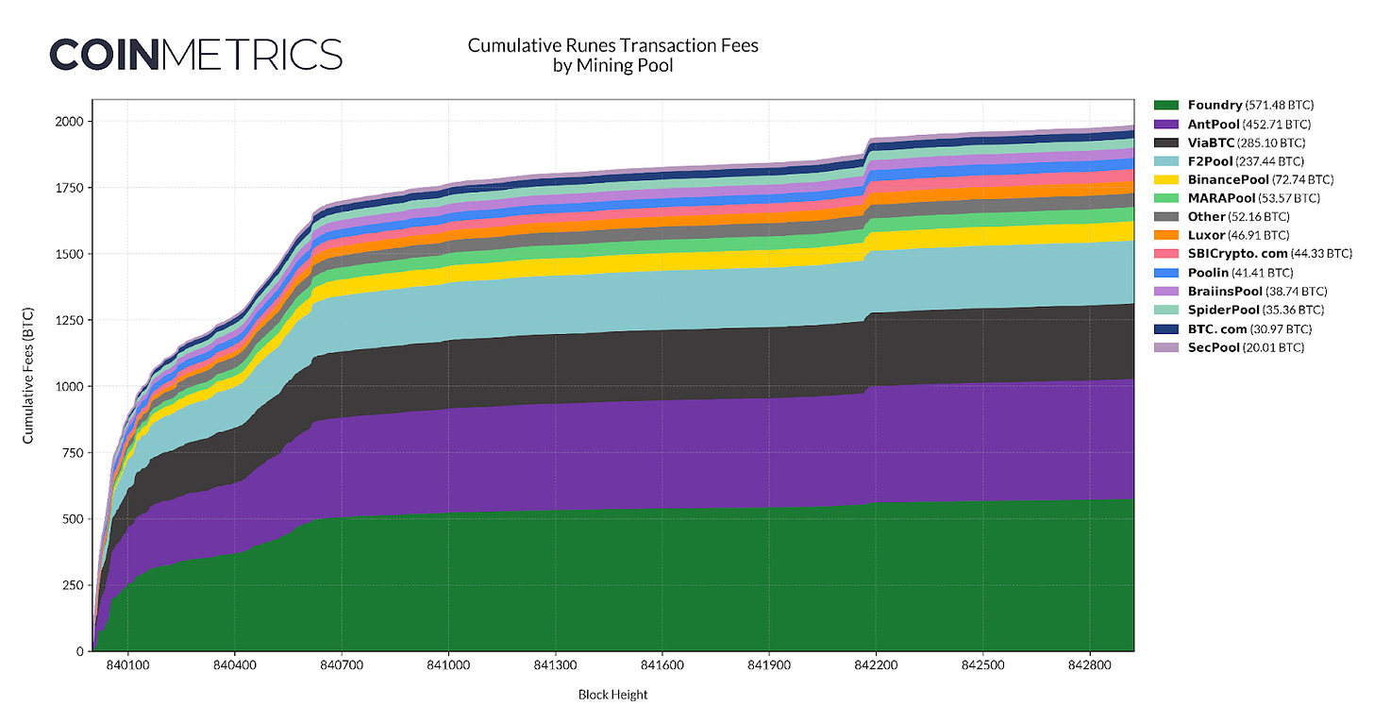Click the F2Pool teal legend swatch
This screenshot has height=723, width=1374.
point(1165,161)
